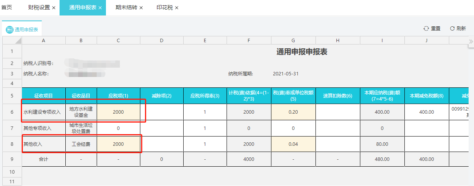Expand the right side panel chevron
Viewport: 474px width, 186px height.
tap(471, 41)
